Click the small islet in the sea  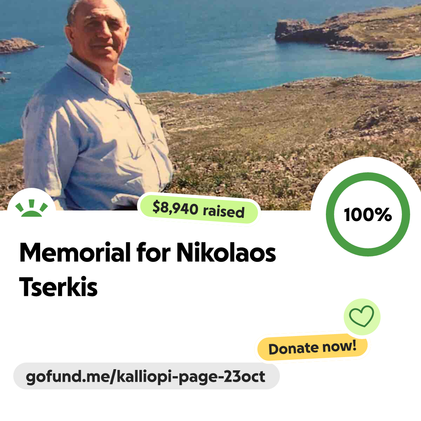point(18,45)
